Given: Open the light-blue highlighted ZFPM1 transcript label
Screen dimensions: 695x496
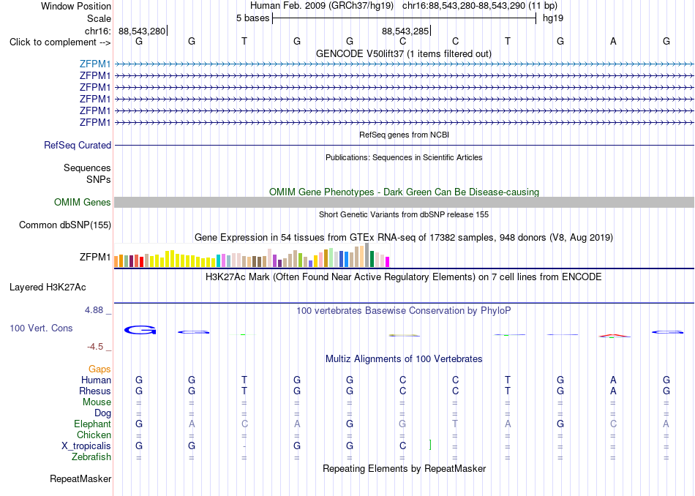Looking at the screenshot, I should (x=95, y=64).
